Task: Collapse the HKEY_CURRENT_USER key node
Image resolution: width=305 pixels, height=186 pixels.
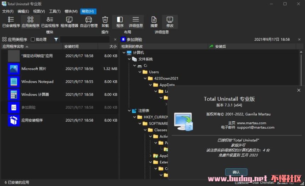Action: coord(134,117)
